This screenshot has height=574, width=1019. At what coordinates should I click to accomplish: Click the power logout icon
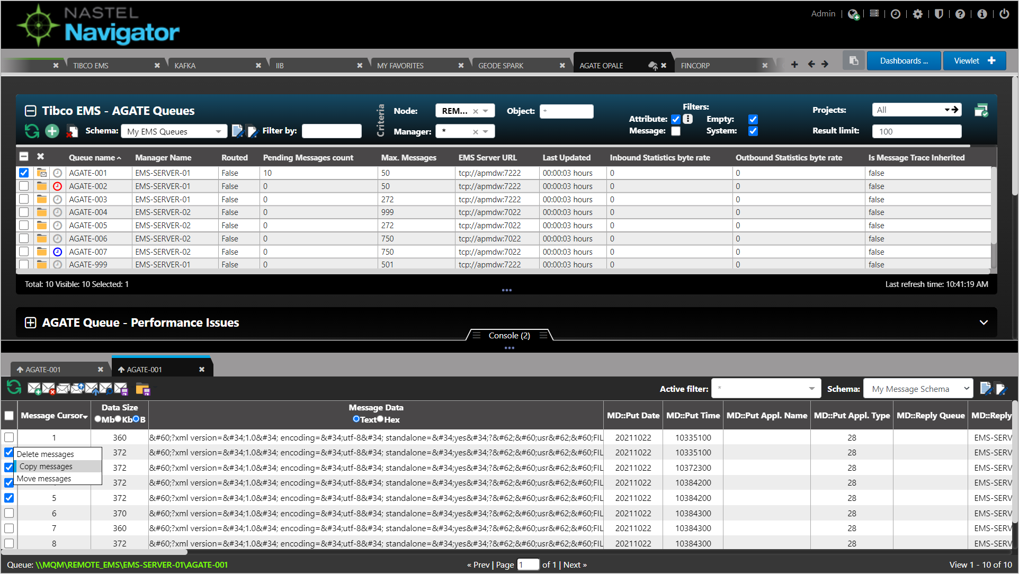coord(1004,14)
